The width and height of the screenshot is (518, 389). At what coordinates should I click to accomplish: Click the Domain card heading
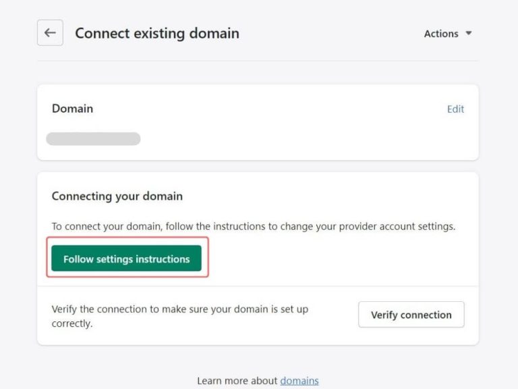pos(72,109)
